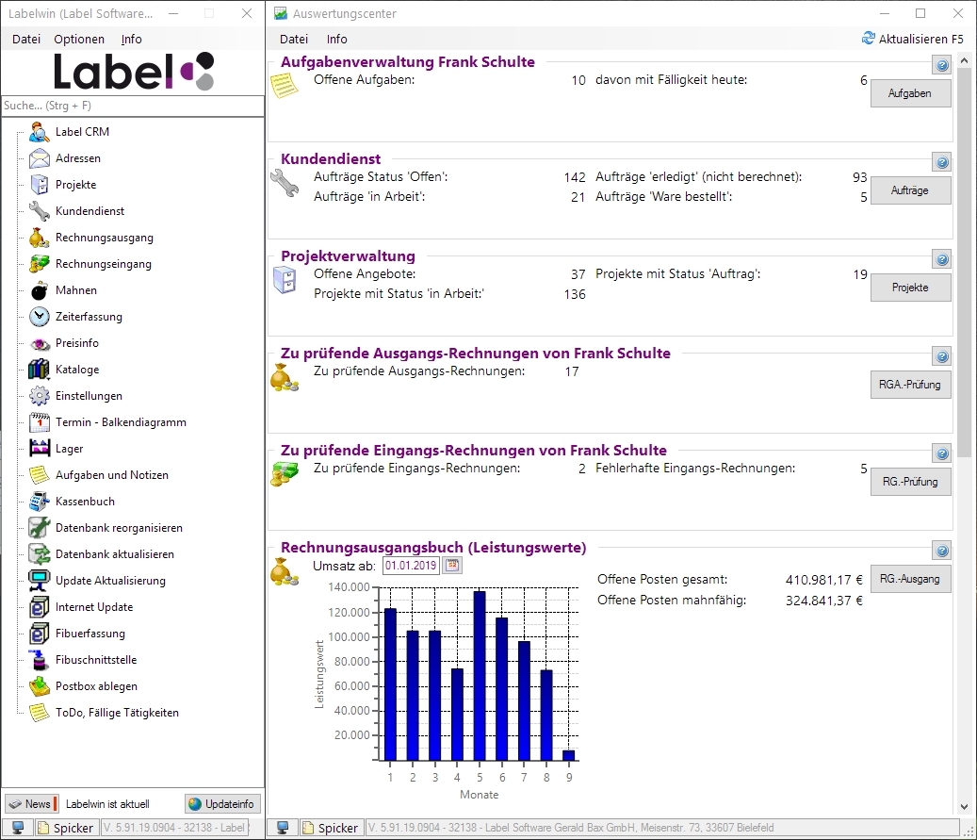Click Auswertungscenter vertical scrollbar thumb
Viewport: 977px width, 840px height.
(x=965, y=263)
